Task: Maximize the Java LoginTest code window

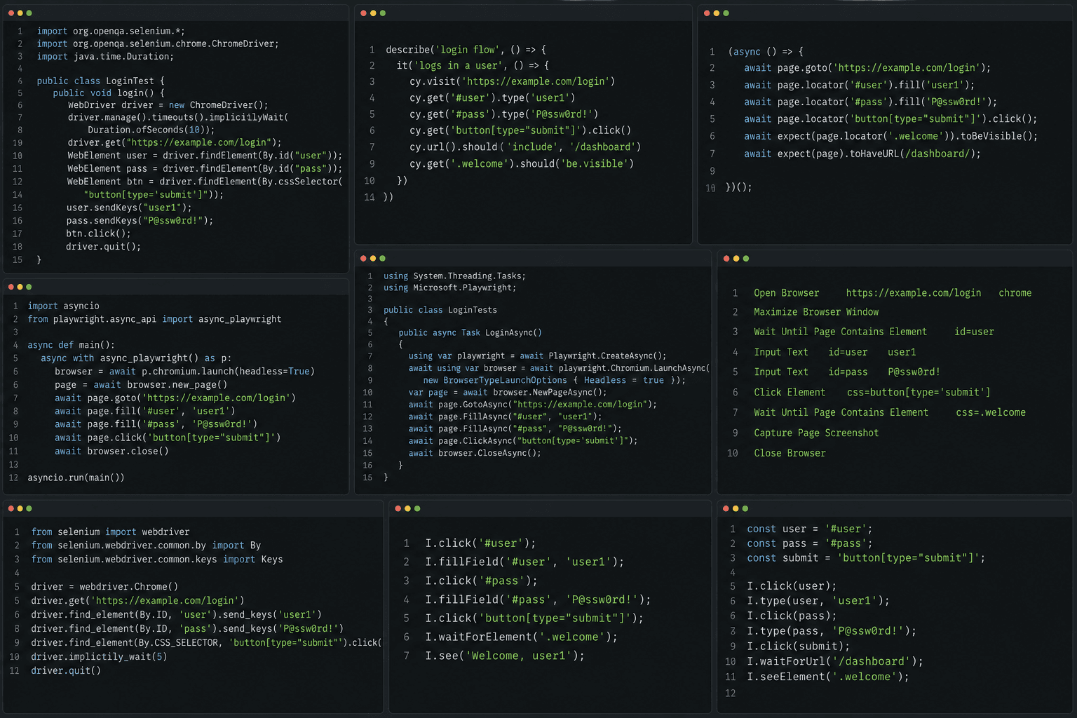Action: pos(29,13)
